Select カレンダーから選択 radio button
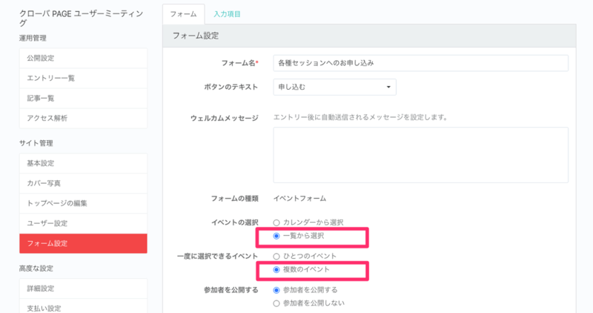The image size is (593, 313). (276, 223)
